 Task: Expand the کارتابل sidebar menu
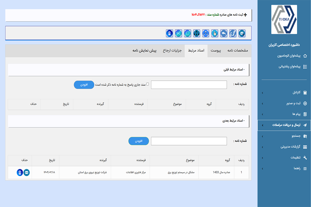284,92
